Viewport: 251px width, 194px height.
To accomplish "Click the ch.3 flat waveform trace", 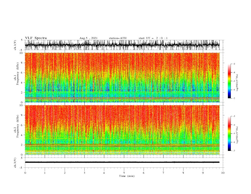I will [122, 162].
